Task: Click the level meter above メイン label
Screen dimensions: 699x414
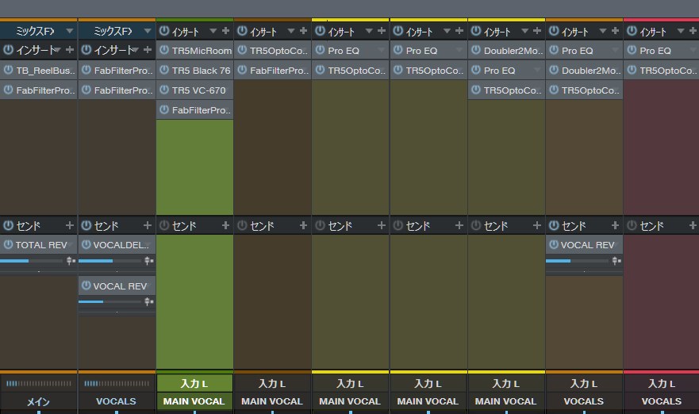Action: 38,383
